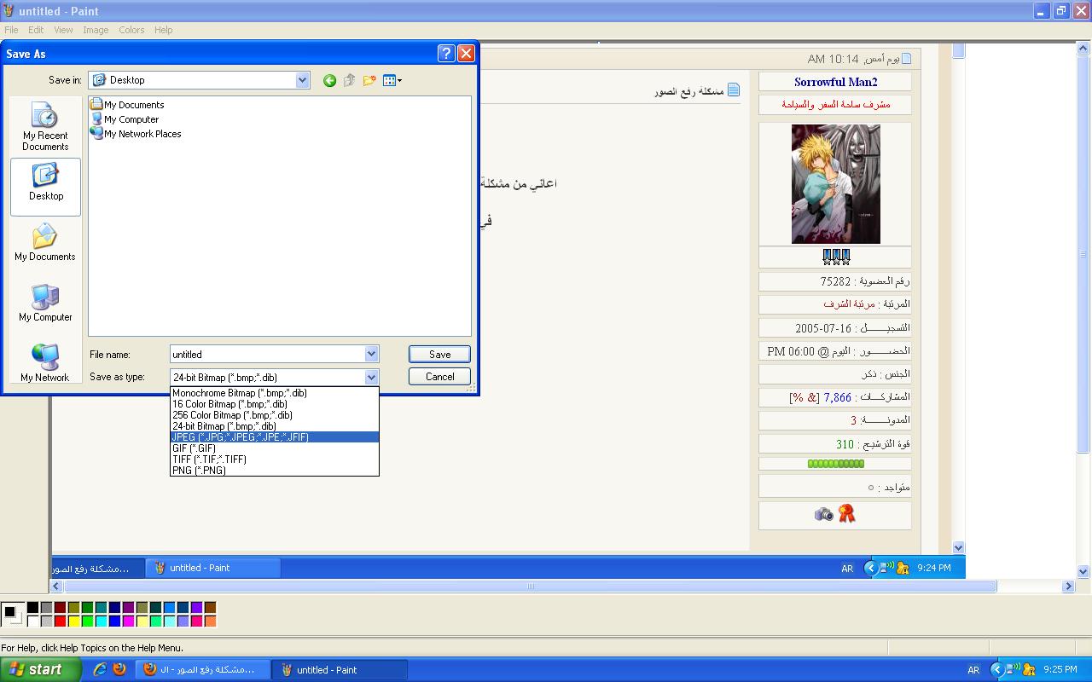This screenshot has width=1092, height=682.
Task: Go up one folder level icon
Action: coord(350,80)
